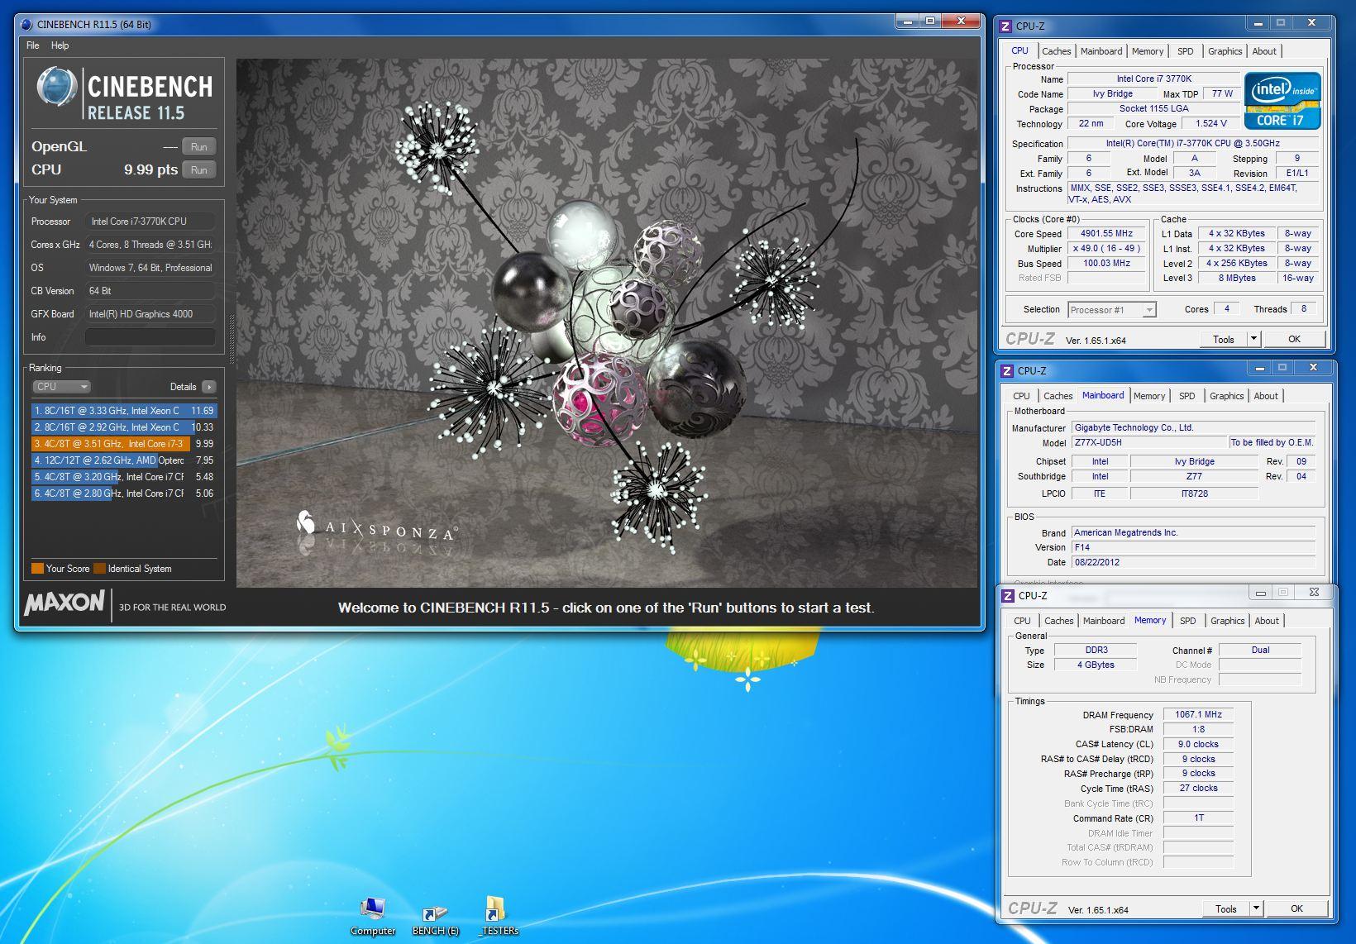Image resolution: width=1356 pixels, height=944 pixels.
Task: Click the Info input field in Your System
Action: click(x=150, y=337)
